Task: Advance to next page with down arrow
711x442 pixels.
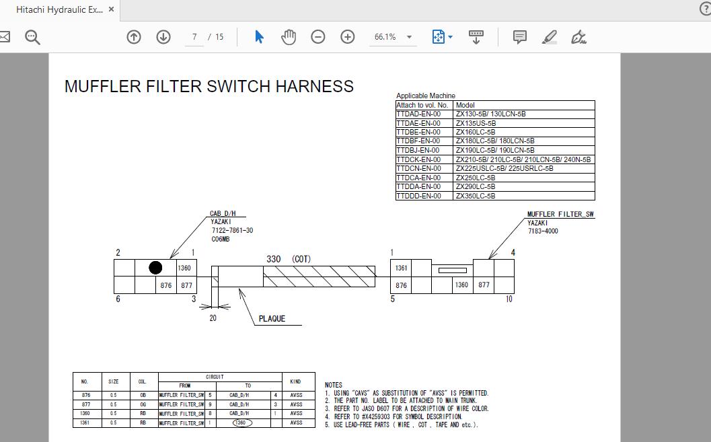Action: pyautogui.click(x=163, y=37)
